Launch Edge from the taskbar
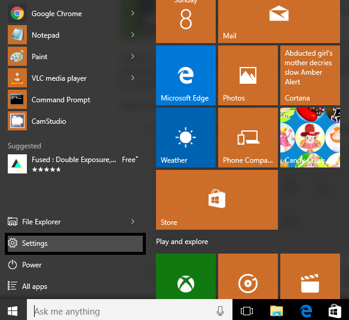 click(x=306, y=310)
